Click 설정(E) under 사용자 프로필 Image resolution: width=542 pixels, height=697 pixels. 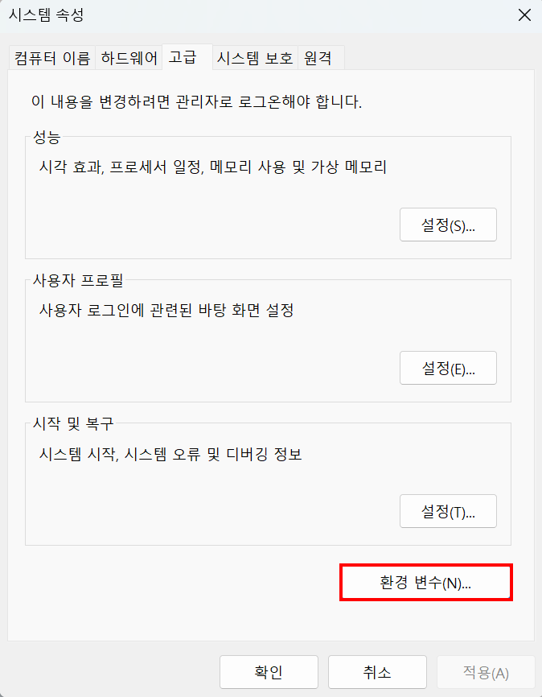[x=448, y=368]
